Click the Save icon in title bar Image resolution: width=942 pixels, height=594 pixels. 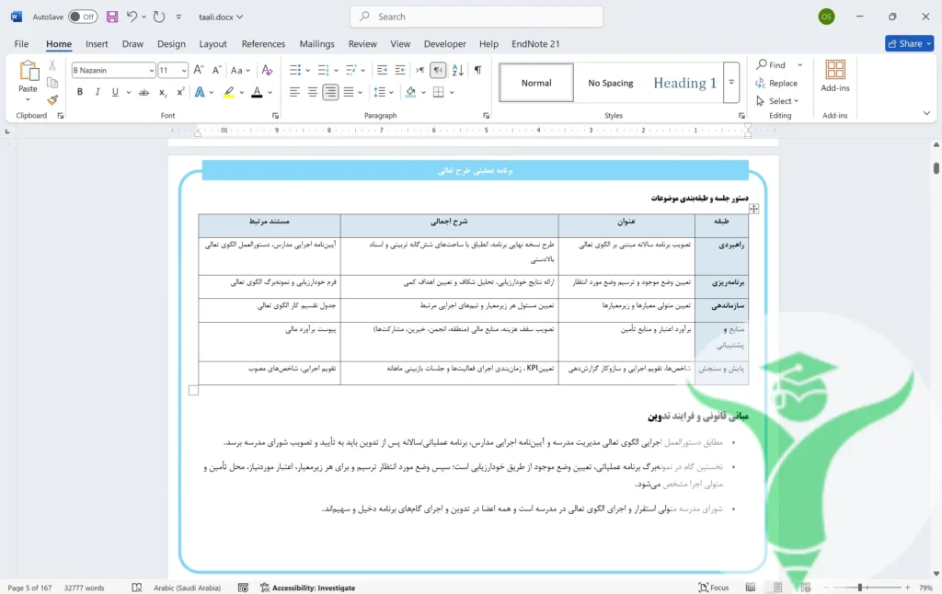point(112,17)
